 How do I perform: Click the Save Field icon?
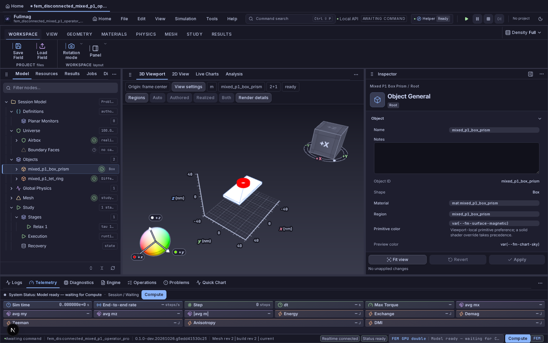[x=18, y=46]
